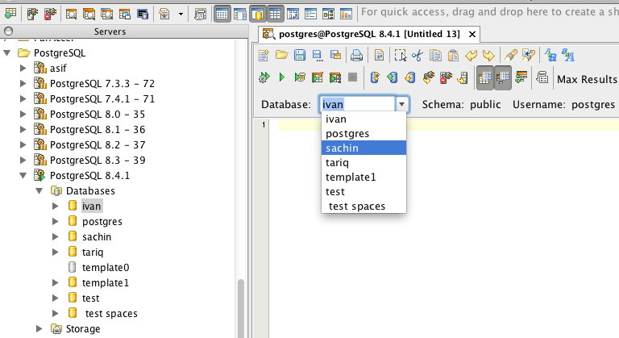Collapse the PostgreSQL folder in Servers tree
This screenshot has width=619, height=338.
[7, 52]
